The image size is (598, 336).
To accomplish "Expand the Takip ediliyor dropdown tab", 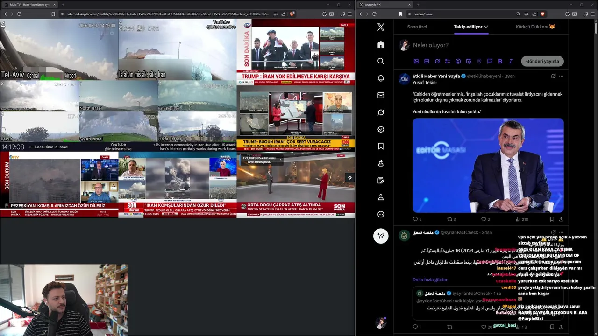I will pyautogui.click(x=471, y=27).
